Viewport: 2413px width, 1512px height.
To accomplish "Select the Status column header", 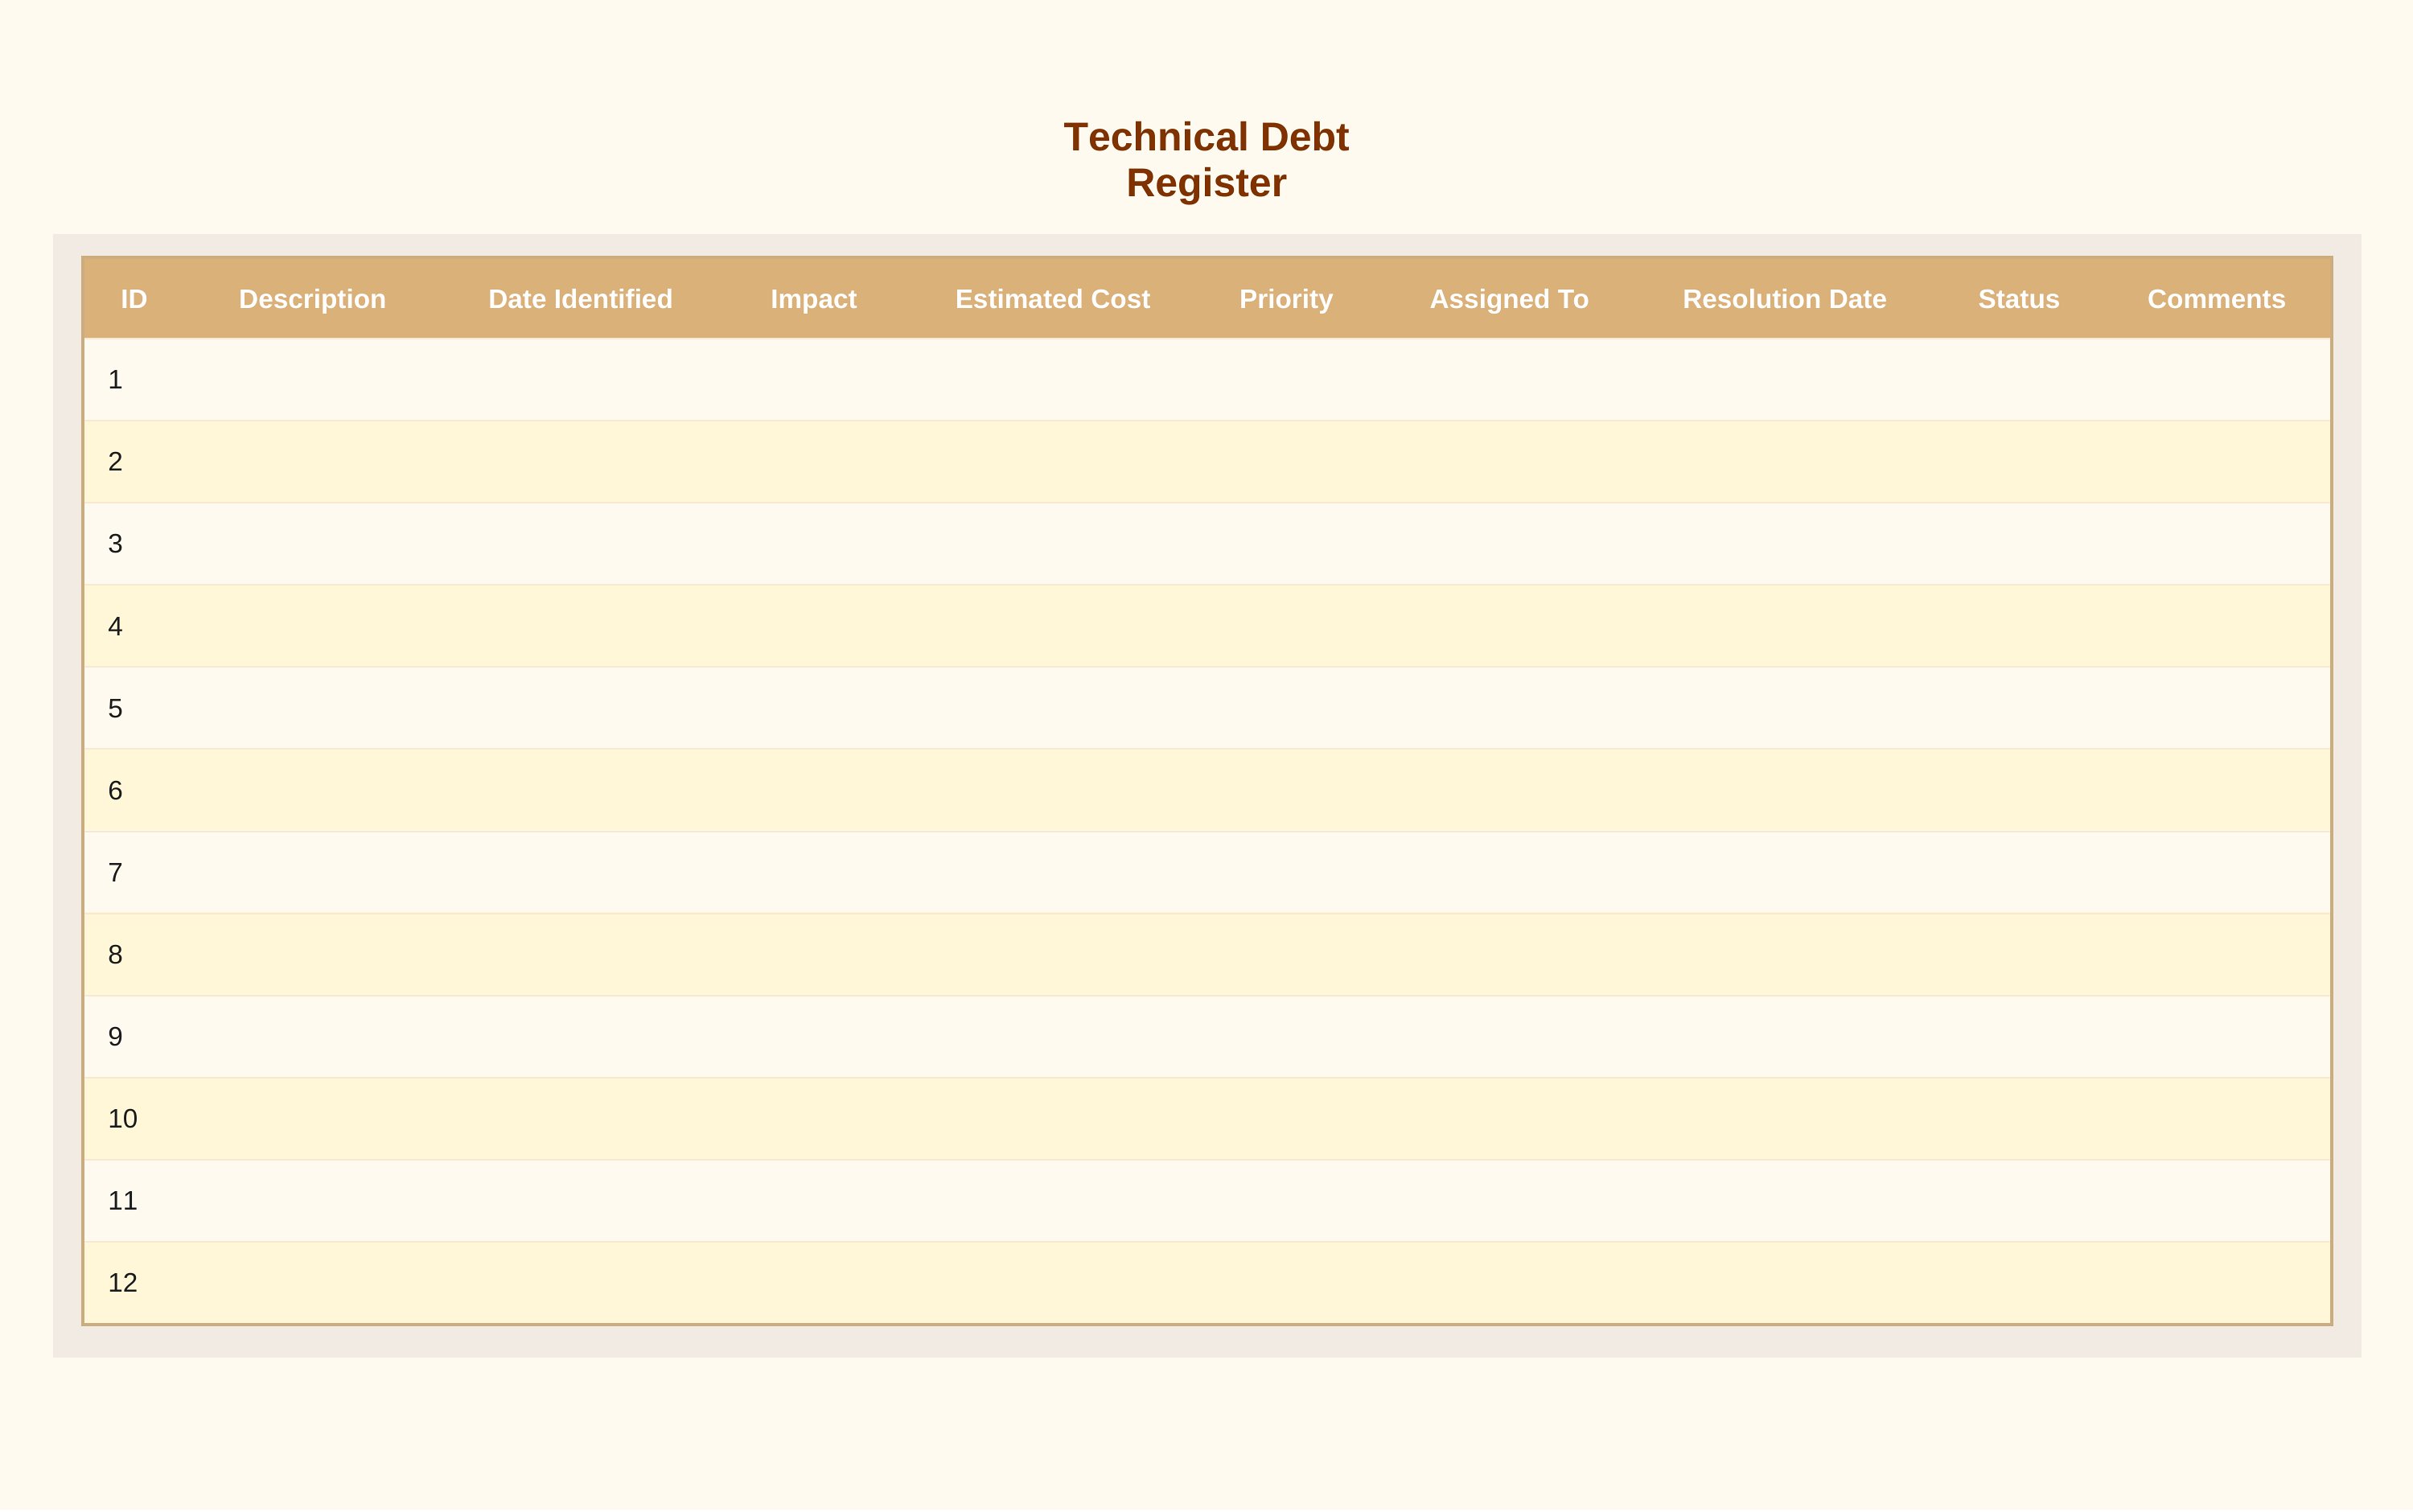I will (x=2018, y=299).
